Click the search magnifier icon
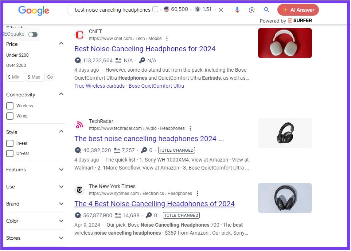The height and width of the screenshot is (251, 351). (266, 10)
